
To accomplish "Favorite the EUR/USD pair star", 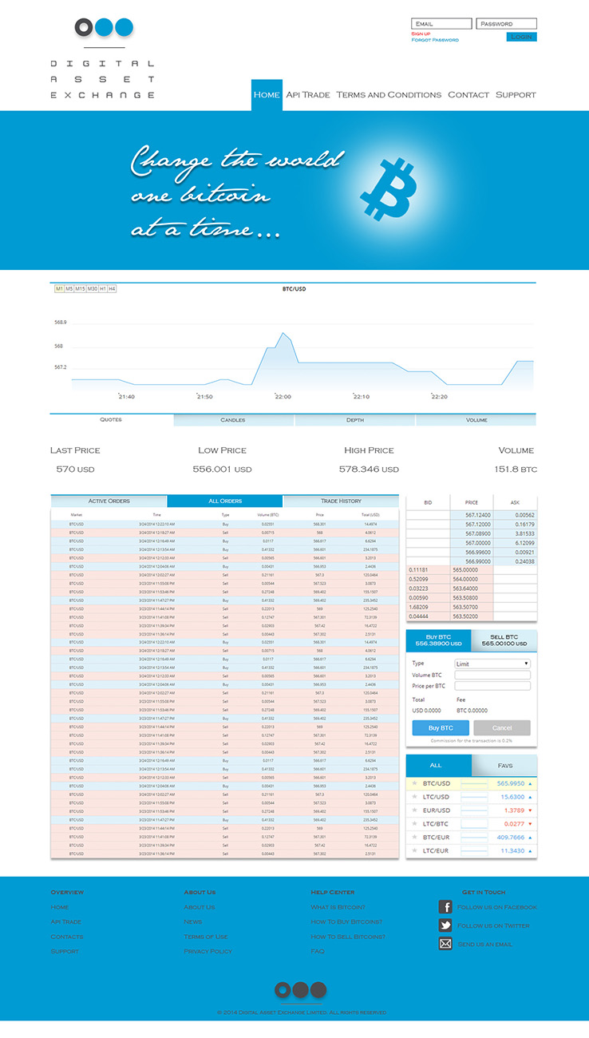I will tap(414, 810).
